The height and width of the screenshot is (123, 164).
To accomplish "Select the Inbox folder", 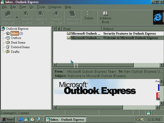I will tap(15, 33).
